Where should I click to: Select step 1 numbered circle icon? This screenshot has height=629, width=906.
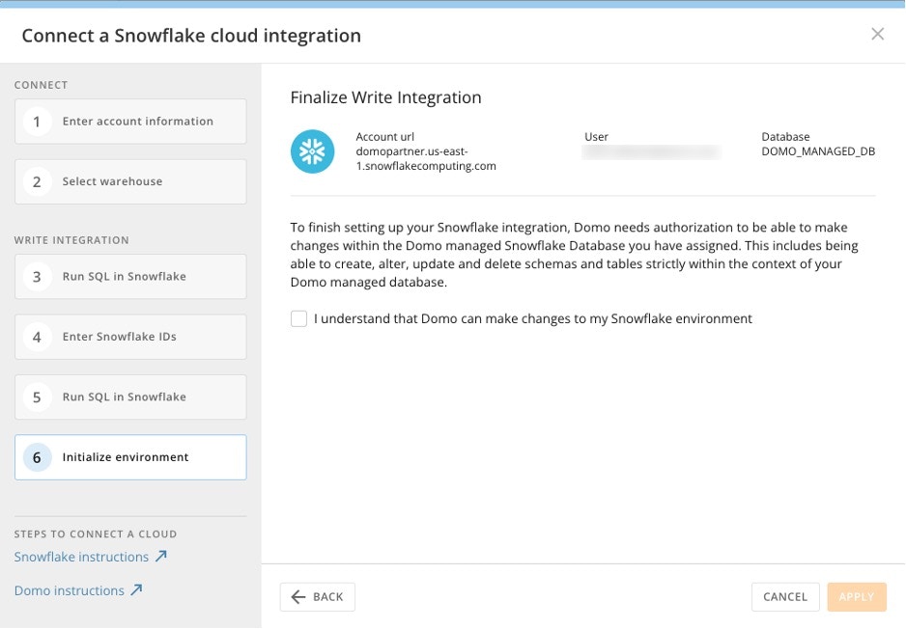click(x=36, y=122)
